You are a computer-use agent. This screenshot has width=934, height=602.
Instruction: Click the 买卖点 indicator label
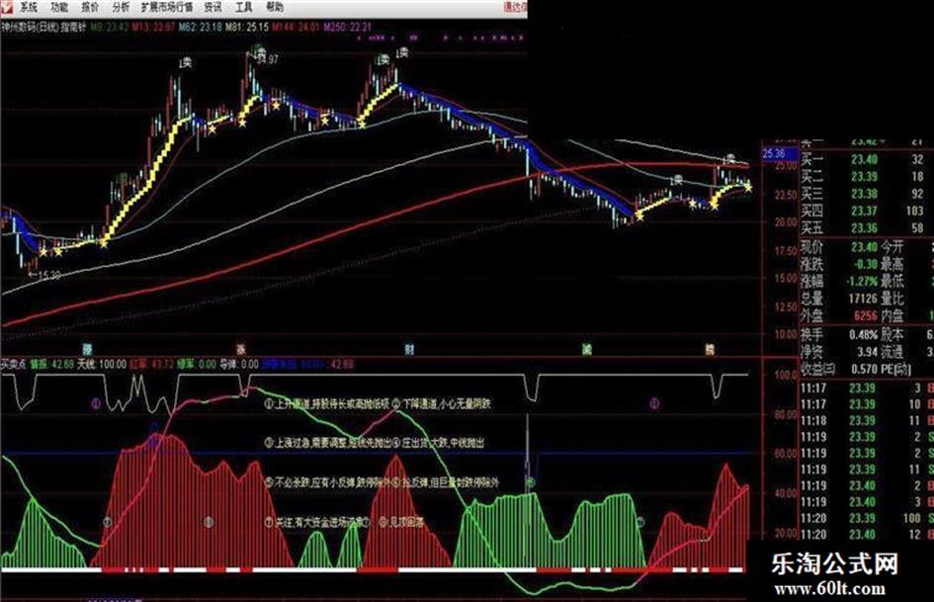tap(13, 364)
